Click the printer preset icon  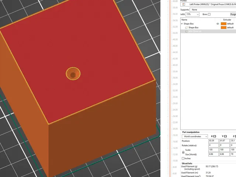(x=184, y=4)
